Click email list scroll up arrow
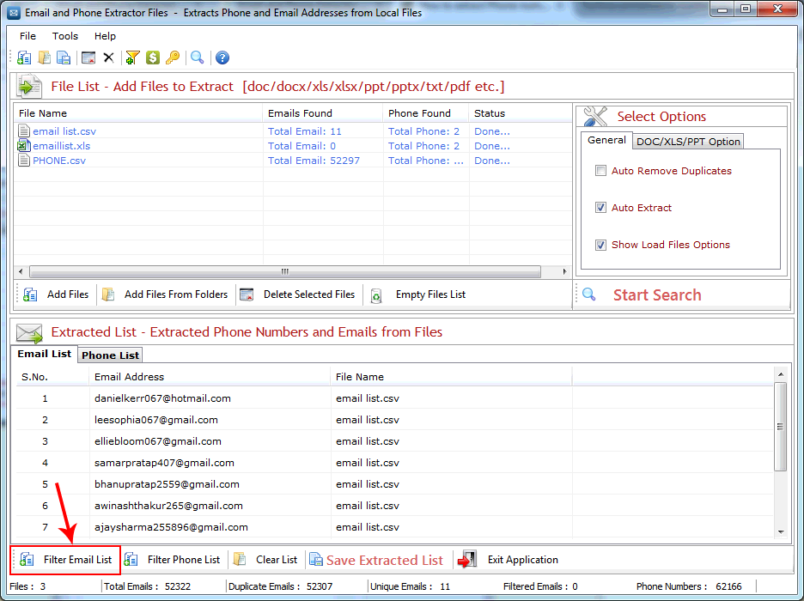This screenshot has height=601, width=804. (781, 374)
